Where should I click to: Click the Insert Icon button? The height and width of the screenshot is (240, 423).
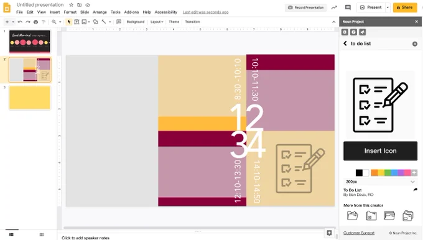[x=380, y=150]
